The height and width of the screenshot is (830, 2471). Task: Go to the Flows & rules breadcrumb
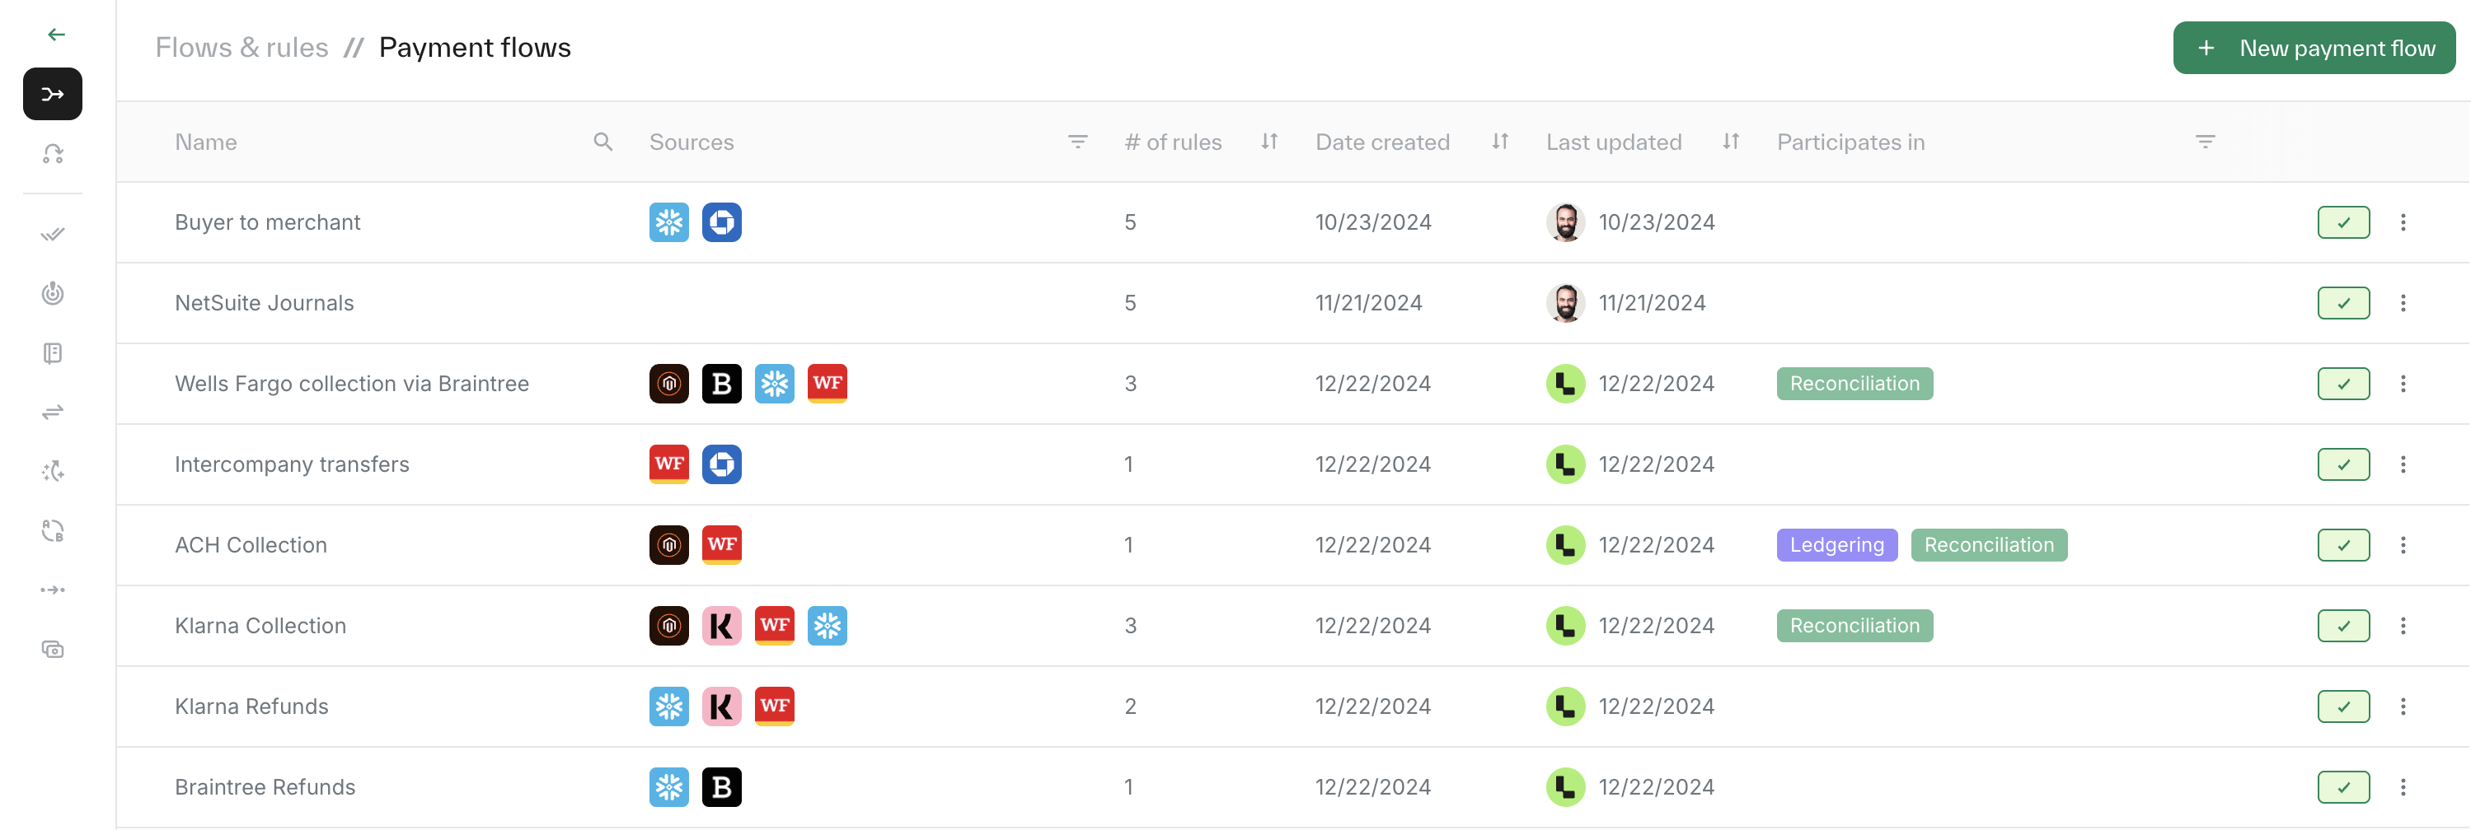[x=241, y=48]
